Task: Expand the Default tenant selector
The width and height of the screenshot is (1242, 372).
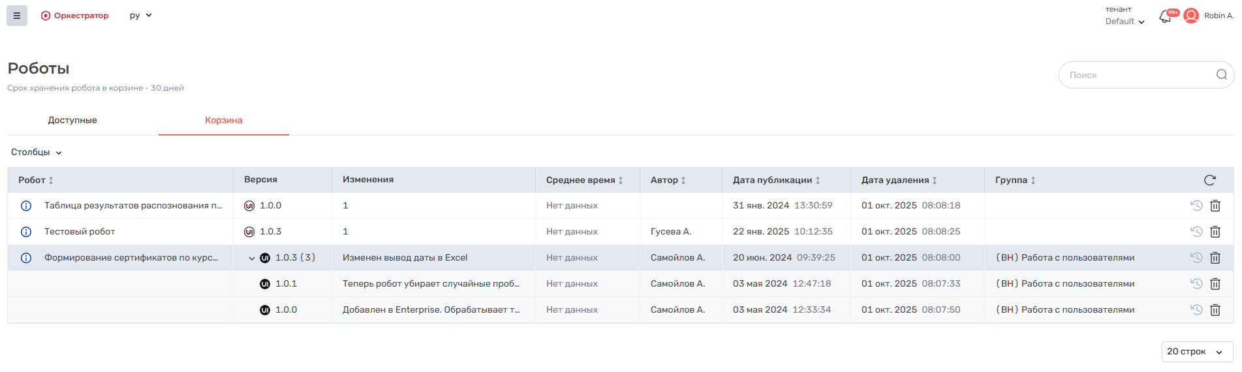Action: 1125,21
